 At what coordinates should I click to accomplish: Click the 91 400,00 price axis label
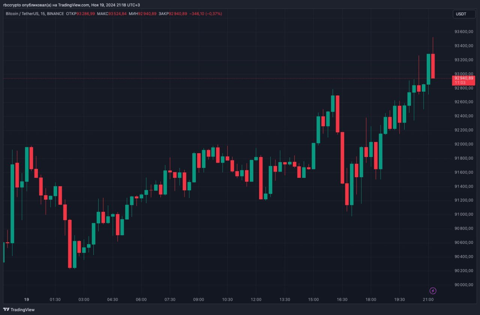tap(463, 186)
